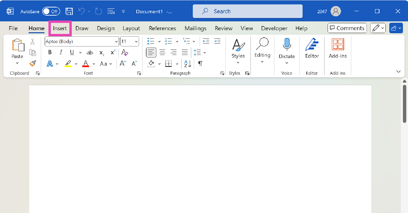The image size is (408, 213).
Task: Click the Show/Hide paragraph marks icon
Action: [201, 63]
